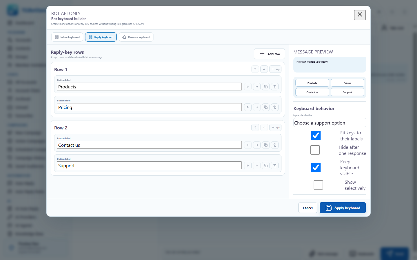Switch to Inline keyboard tab

[x=67, y=37]
